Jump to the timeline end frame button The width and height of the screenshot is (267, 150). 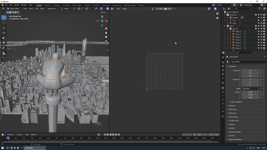click(x=119, y=135)
